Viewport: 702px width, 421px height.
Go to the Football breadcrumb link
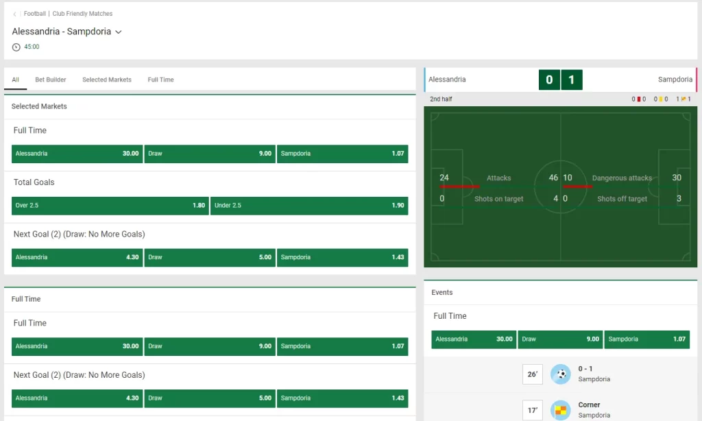(x=35, y=14)
